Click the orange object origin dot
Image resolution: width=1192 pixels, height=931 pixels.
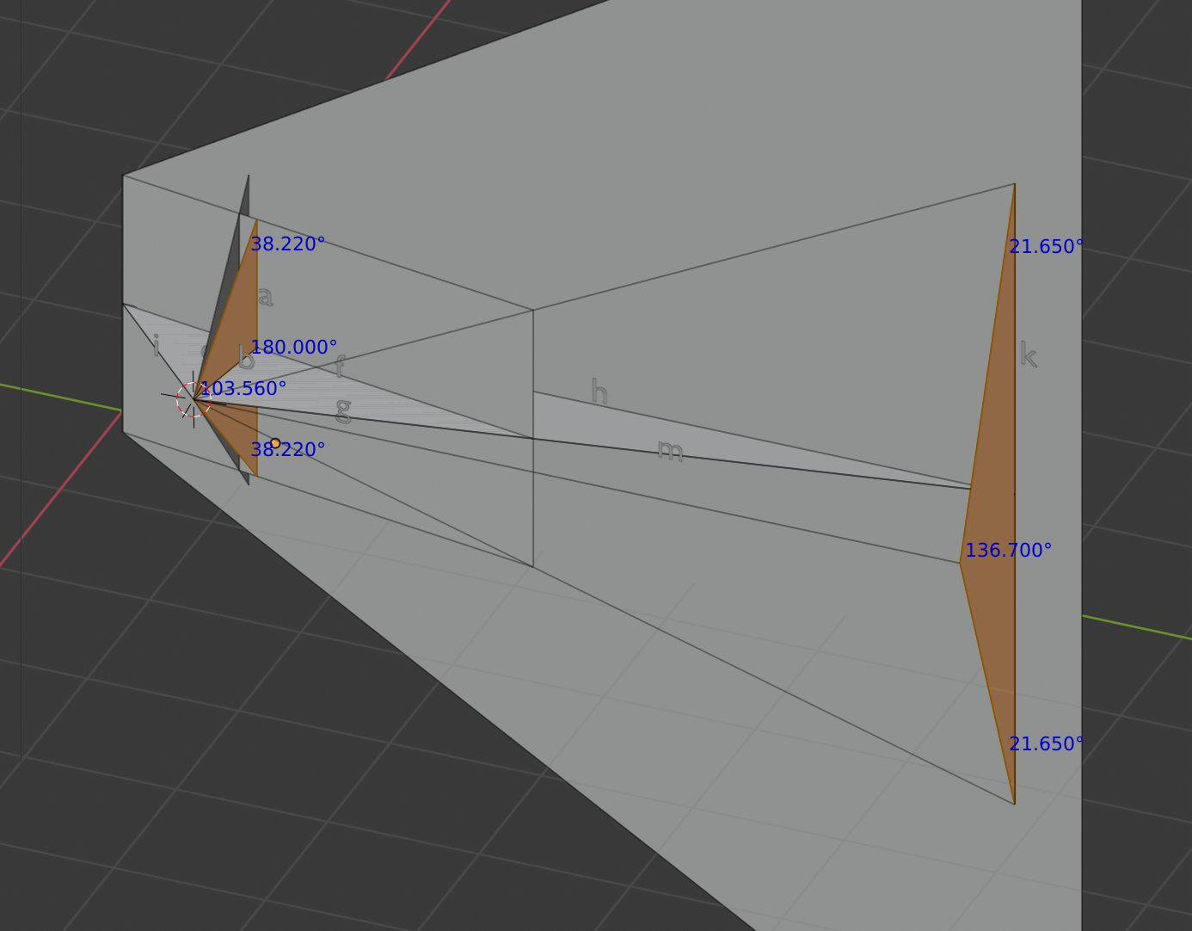275,443
